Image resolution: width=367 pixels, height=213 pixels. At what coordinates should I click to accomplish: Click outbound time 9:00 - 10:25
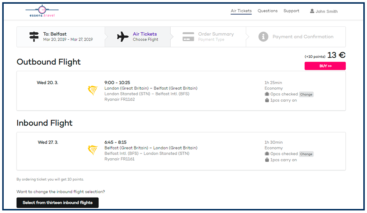(x=117, y=83)
